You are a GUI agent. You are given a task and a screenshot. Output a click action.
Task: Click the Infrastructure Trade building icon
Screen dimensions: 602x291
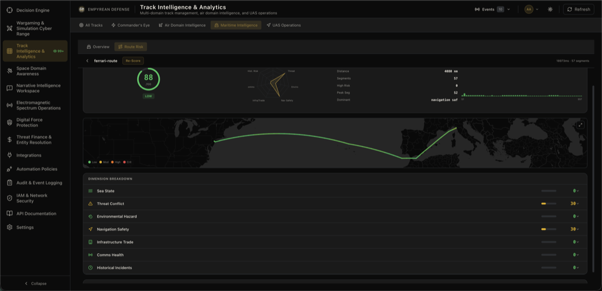coord(91,242)
